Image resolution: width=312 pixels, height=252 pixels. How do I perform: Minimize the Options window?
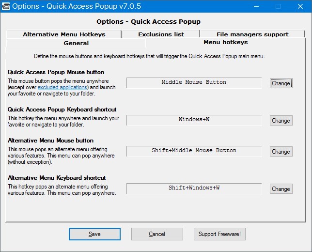[256, 6]
